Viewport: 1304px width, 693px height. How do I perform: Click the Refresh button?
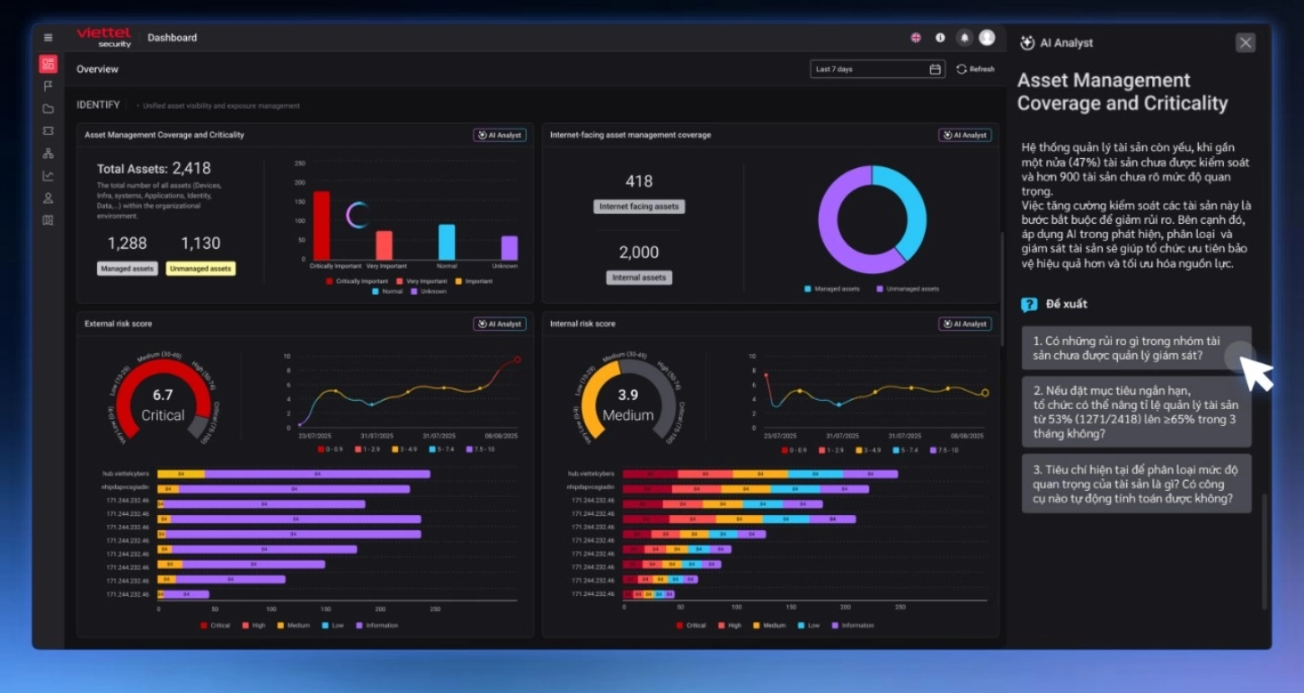tap(975, 69)
